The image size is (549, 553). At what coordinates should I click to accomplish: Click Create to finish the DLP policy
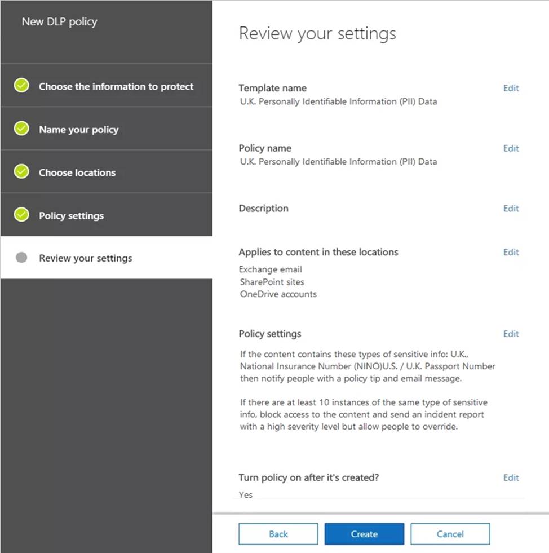(364, 534)
